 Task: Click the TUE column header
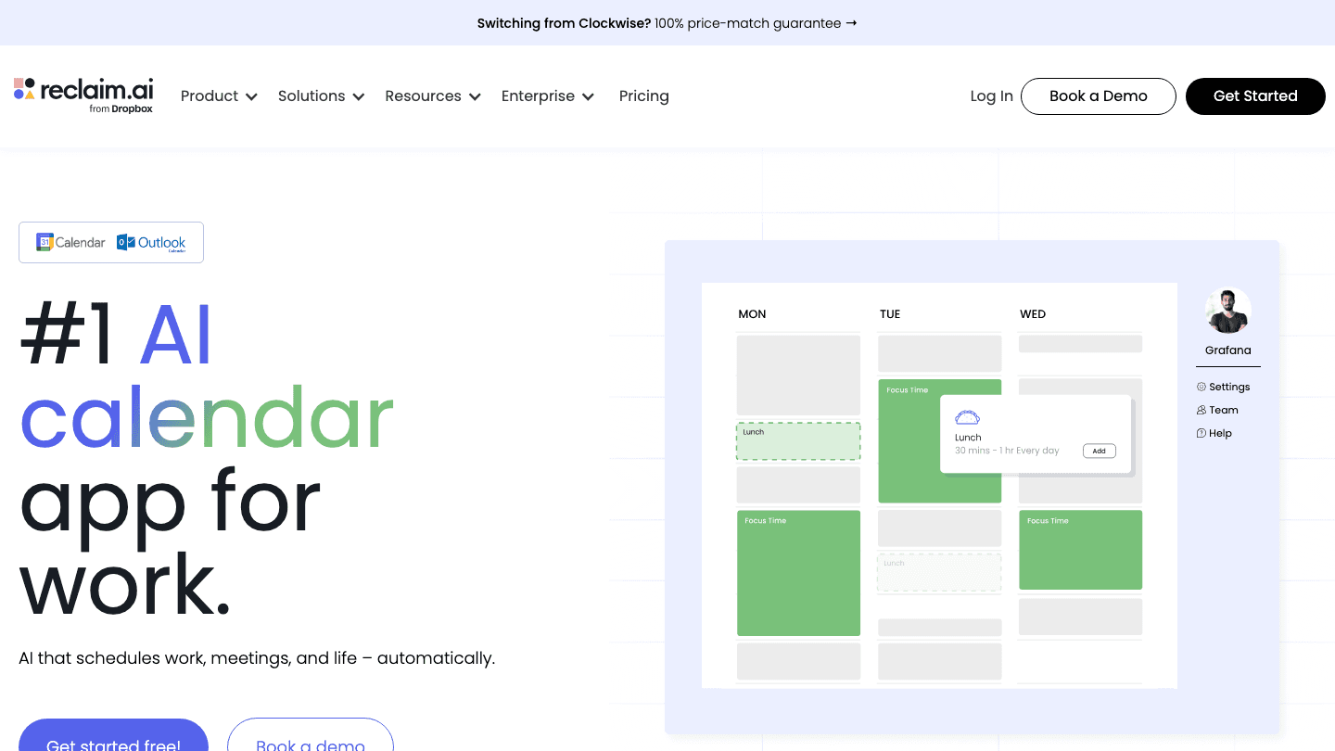[890, 314]
